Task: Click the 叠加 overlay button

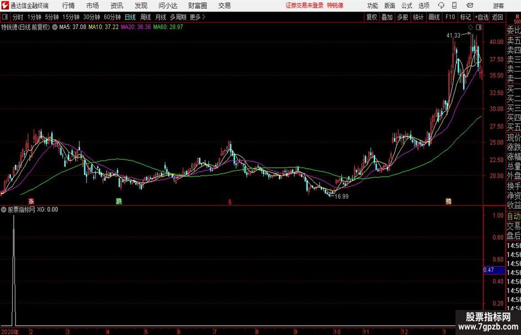Action: point(387,17)
